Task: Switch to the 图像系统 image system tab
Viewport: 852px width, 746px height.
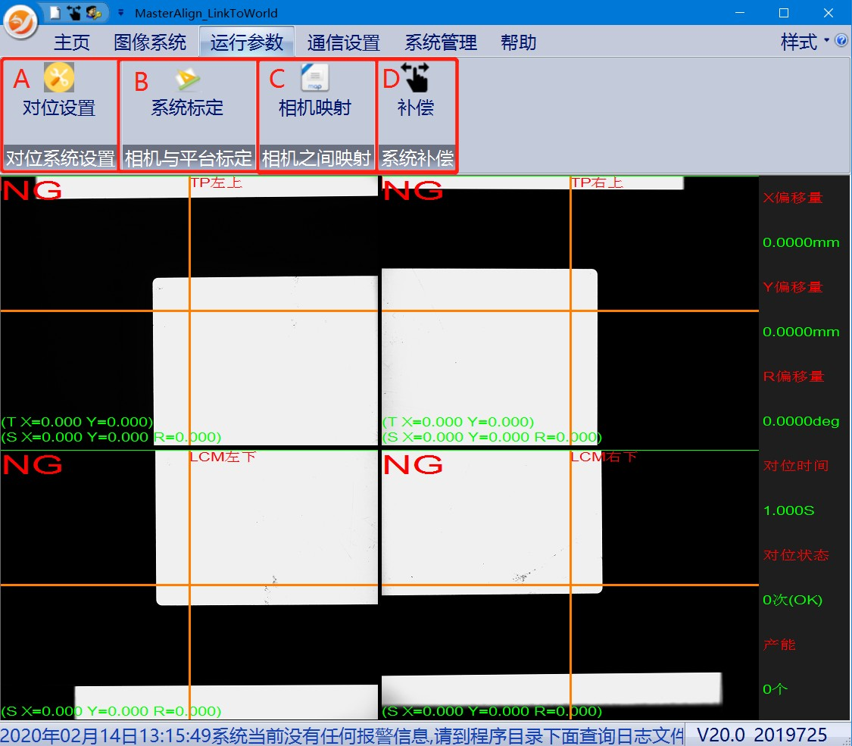Action: tap(150, 42)
